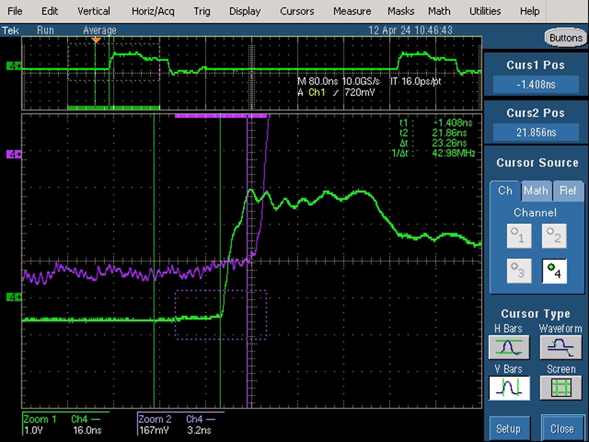589x442 pixels.
Task: Choose channel 2 as cursor source
Action: click(x=554, y=236)
